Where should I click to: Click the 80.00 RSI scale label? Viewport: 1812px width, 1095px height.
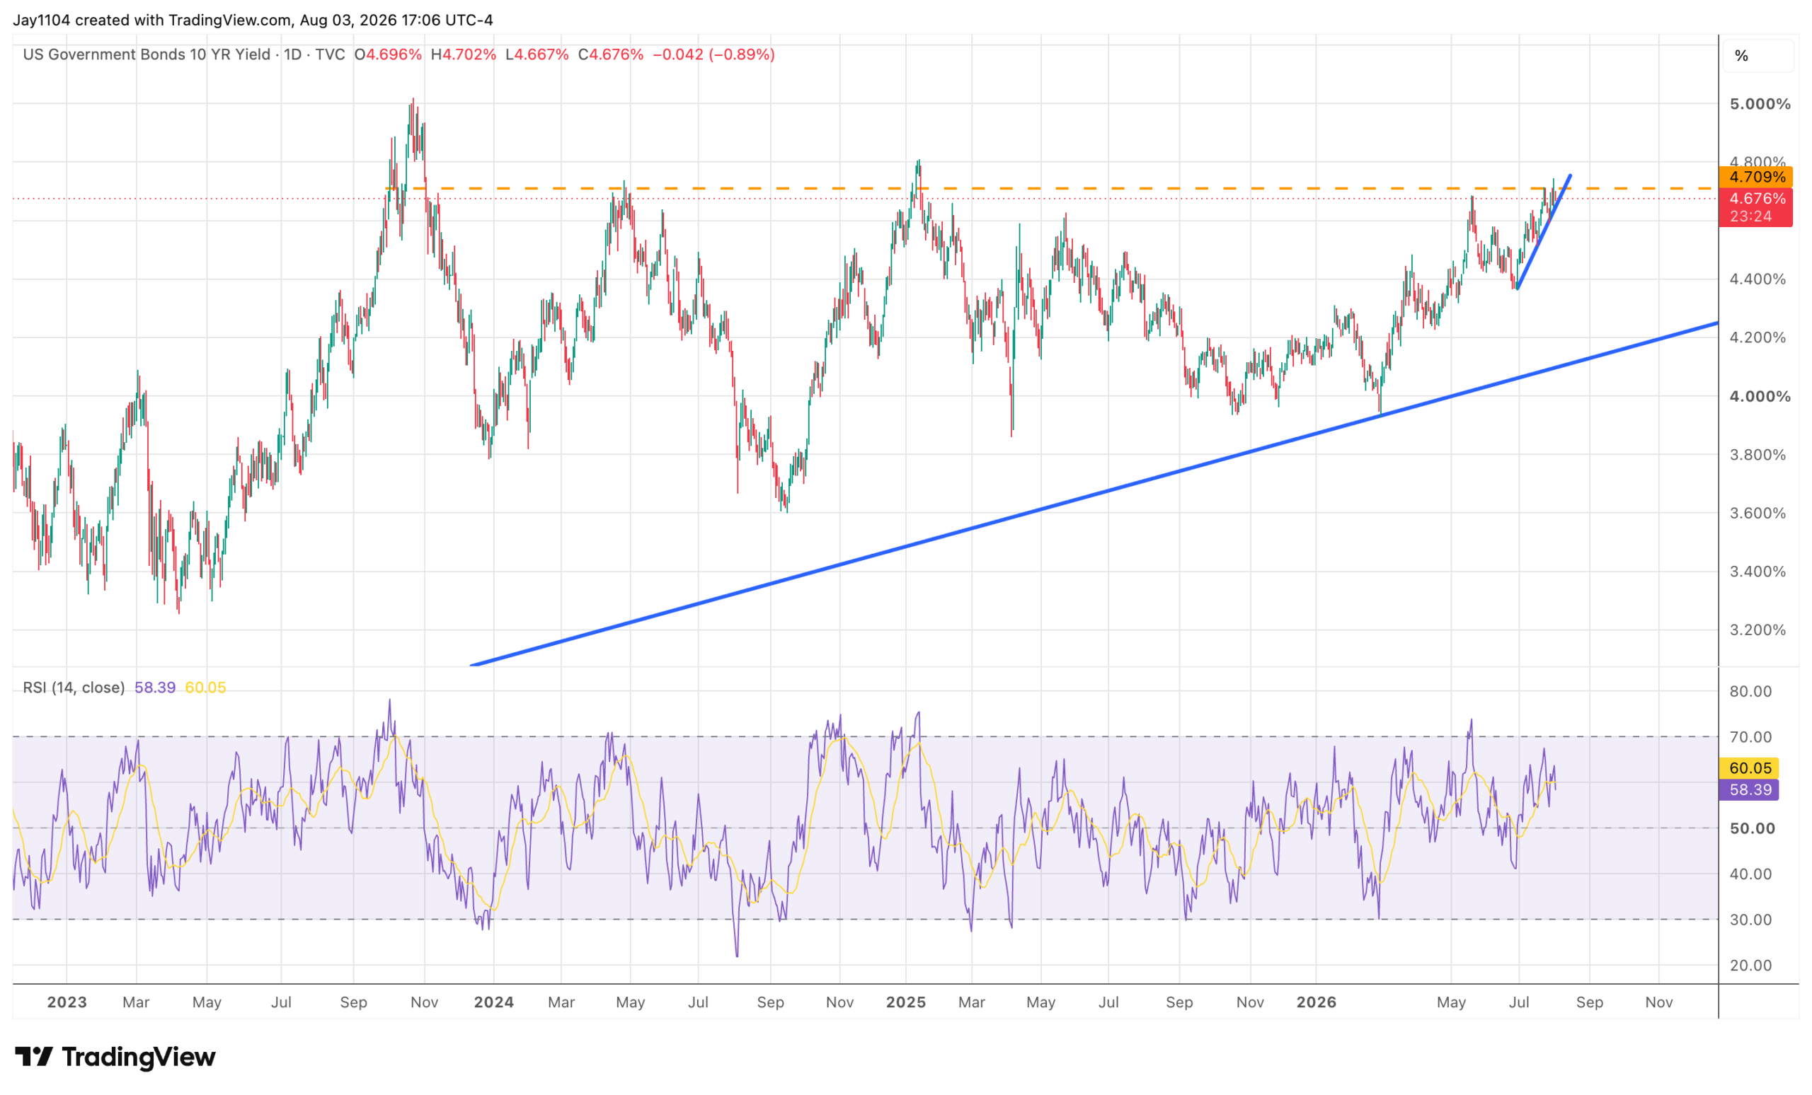(1751, 691)
